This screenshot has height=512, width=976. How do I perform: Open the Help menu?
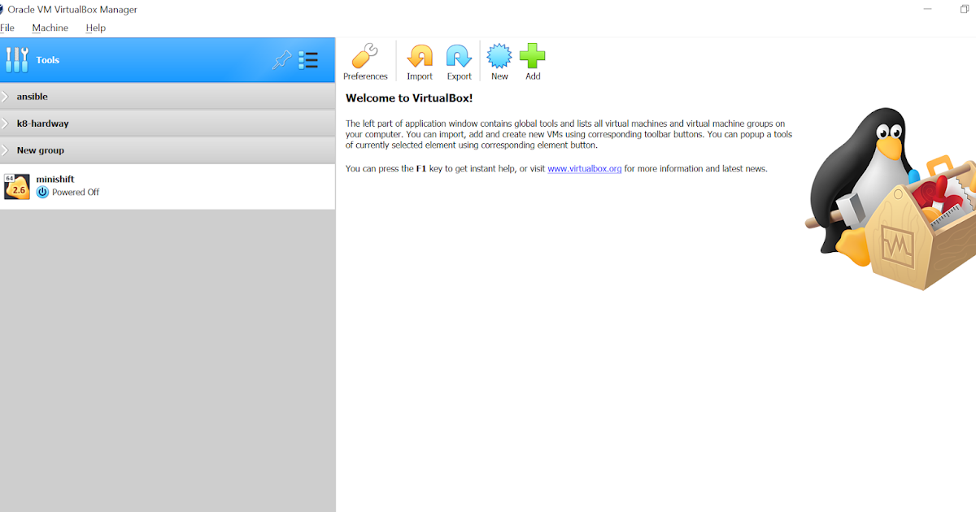[x=95, y=27]
